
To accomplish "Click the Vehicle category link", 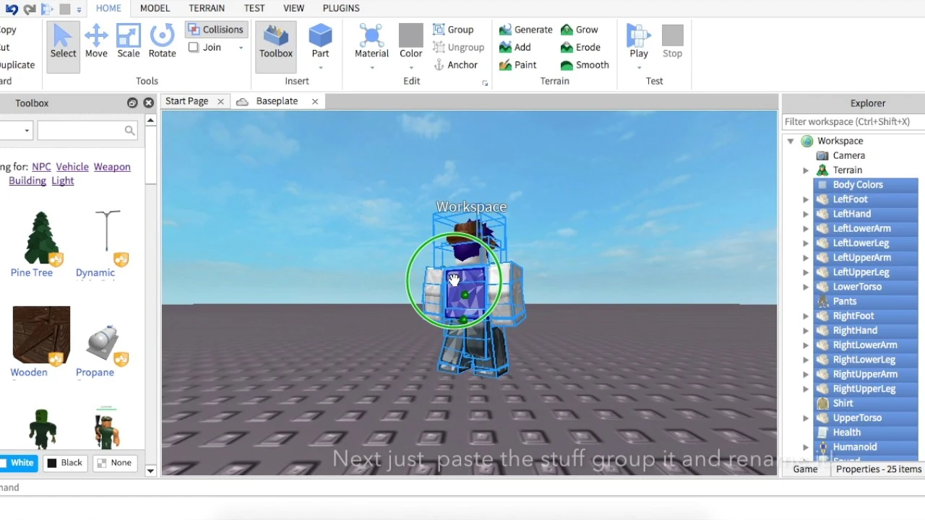I will click(72, 167).
